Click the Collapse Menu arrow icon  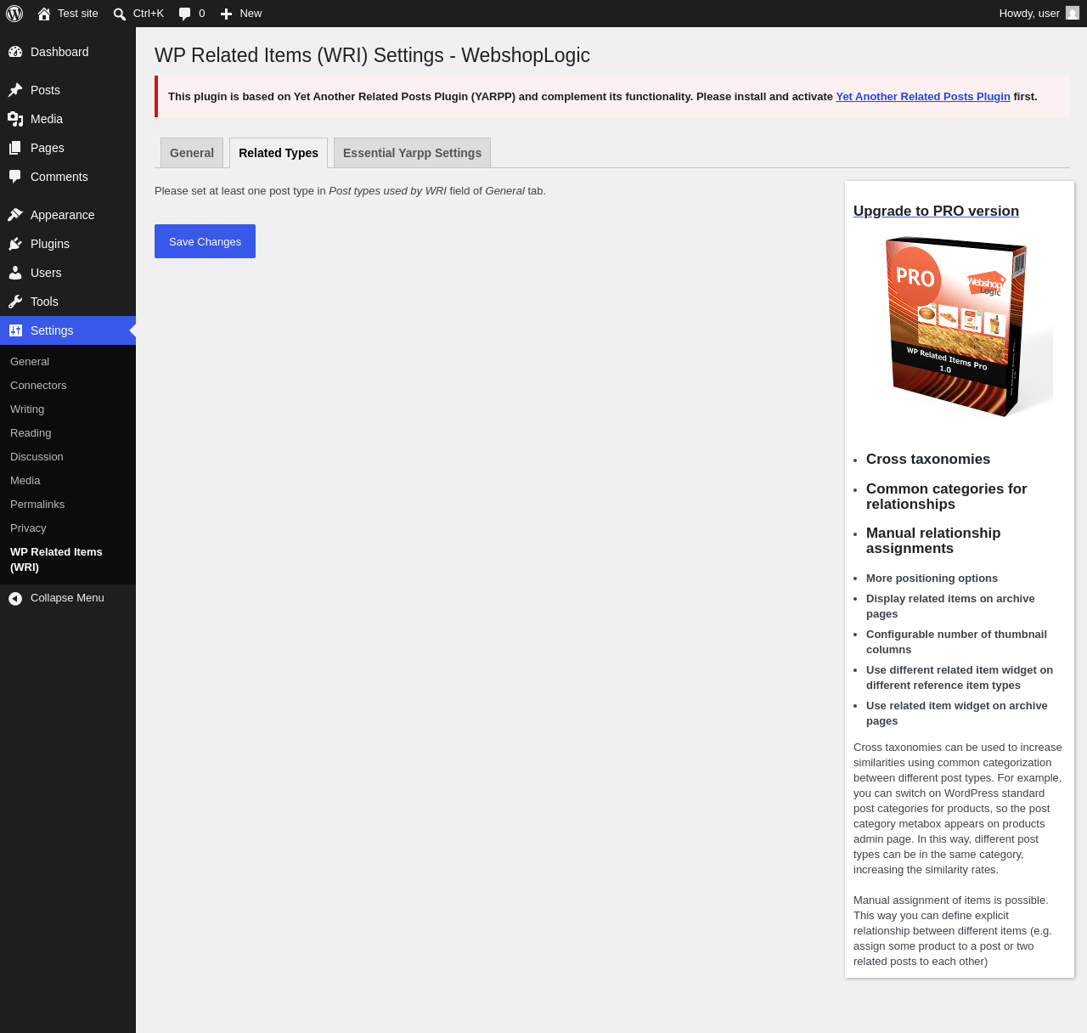pyautogui.click(x=15, y=599)
